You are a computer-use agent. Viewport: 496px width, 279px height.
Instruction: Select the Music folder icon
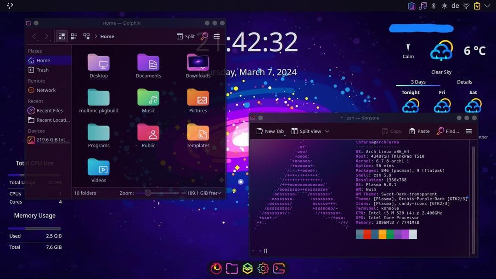click(148, 97)
